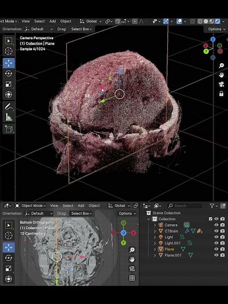Toggle overlays display in top header

coord(179,21)
